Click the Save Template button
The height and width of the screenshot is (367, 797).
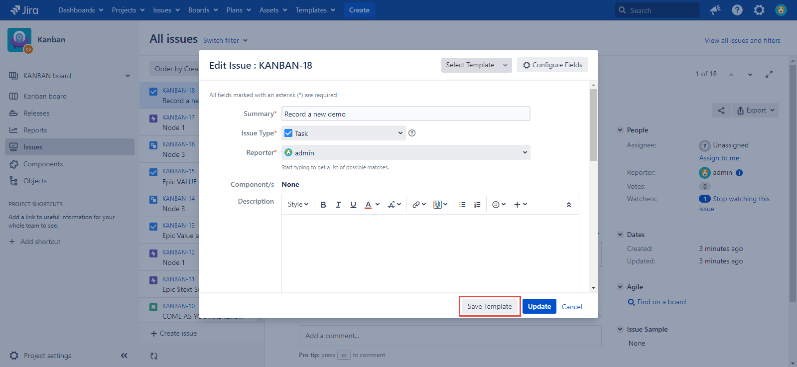point(490,306)
